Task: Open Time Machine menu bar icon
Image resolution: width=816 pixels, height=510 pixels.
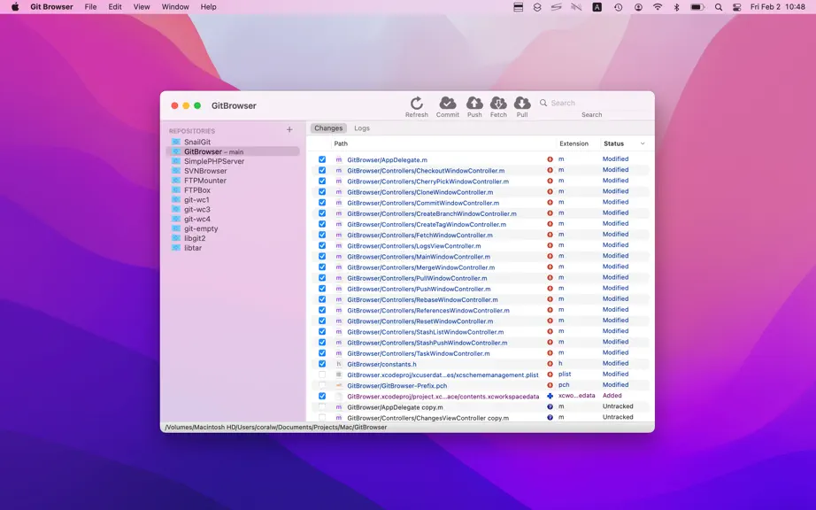Action: point(618,7)
